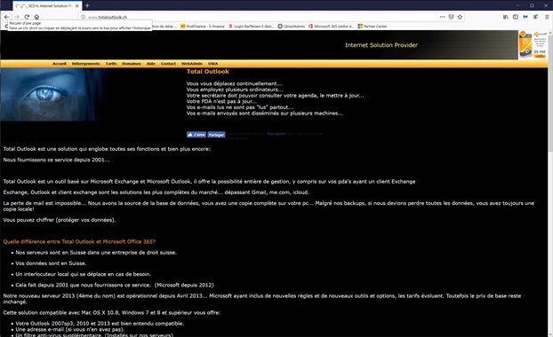553x337 pixels.
Task: Open the Firefox library icon
Action: tap(506, 17)
